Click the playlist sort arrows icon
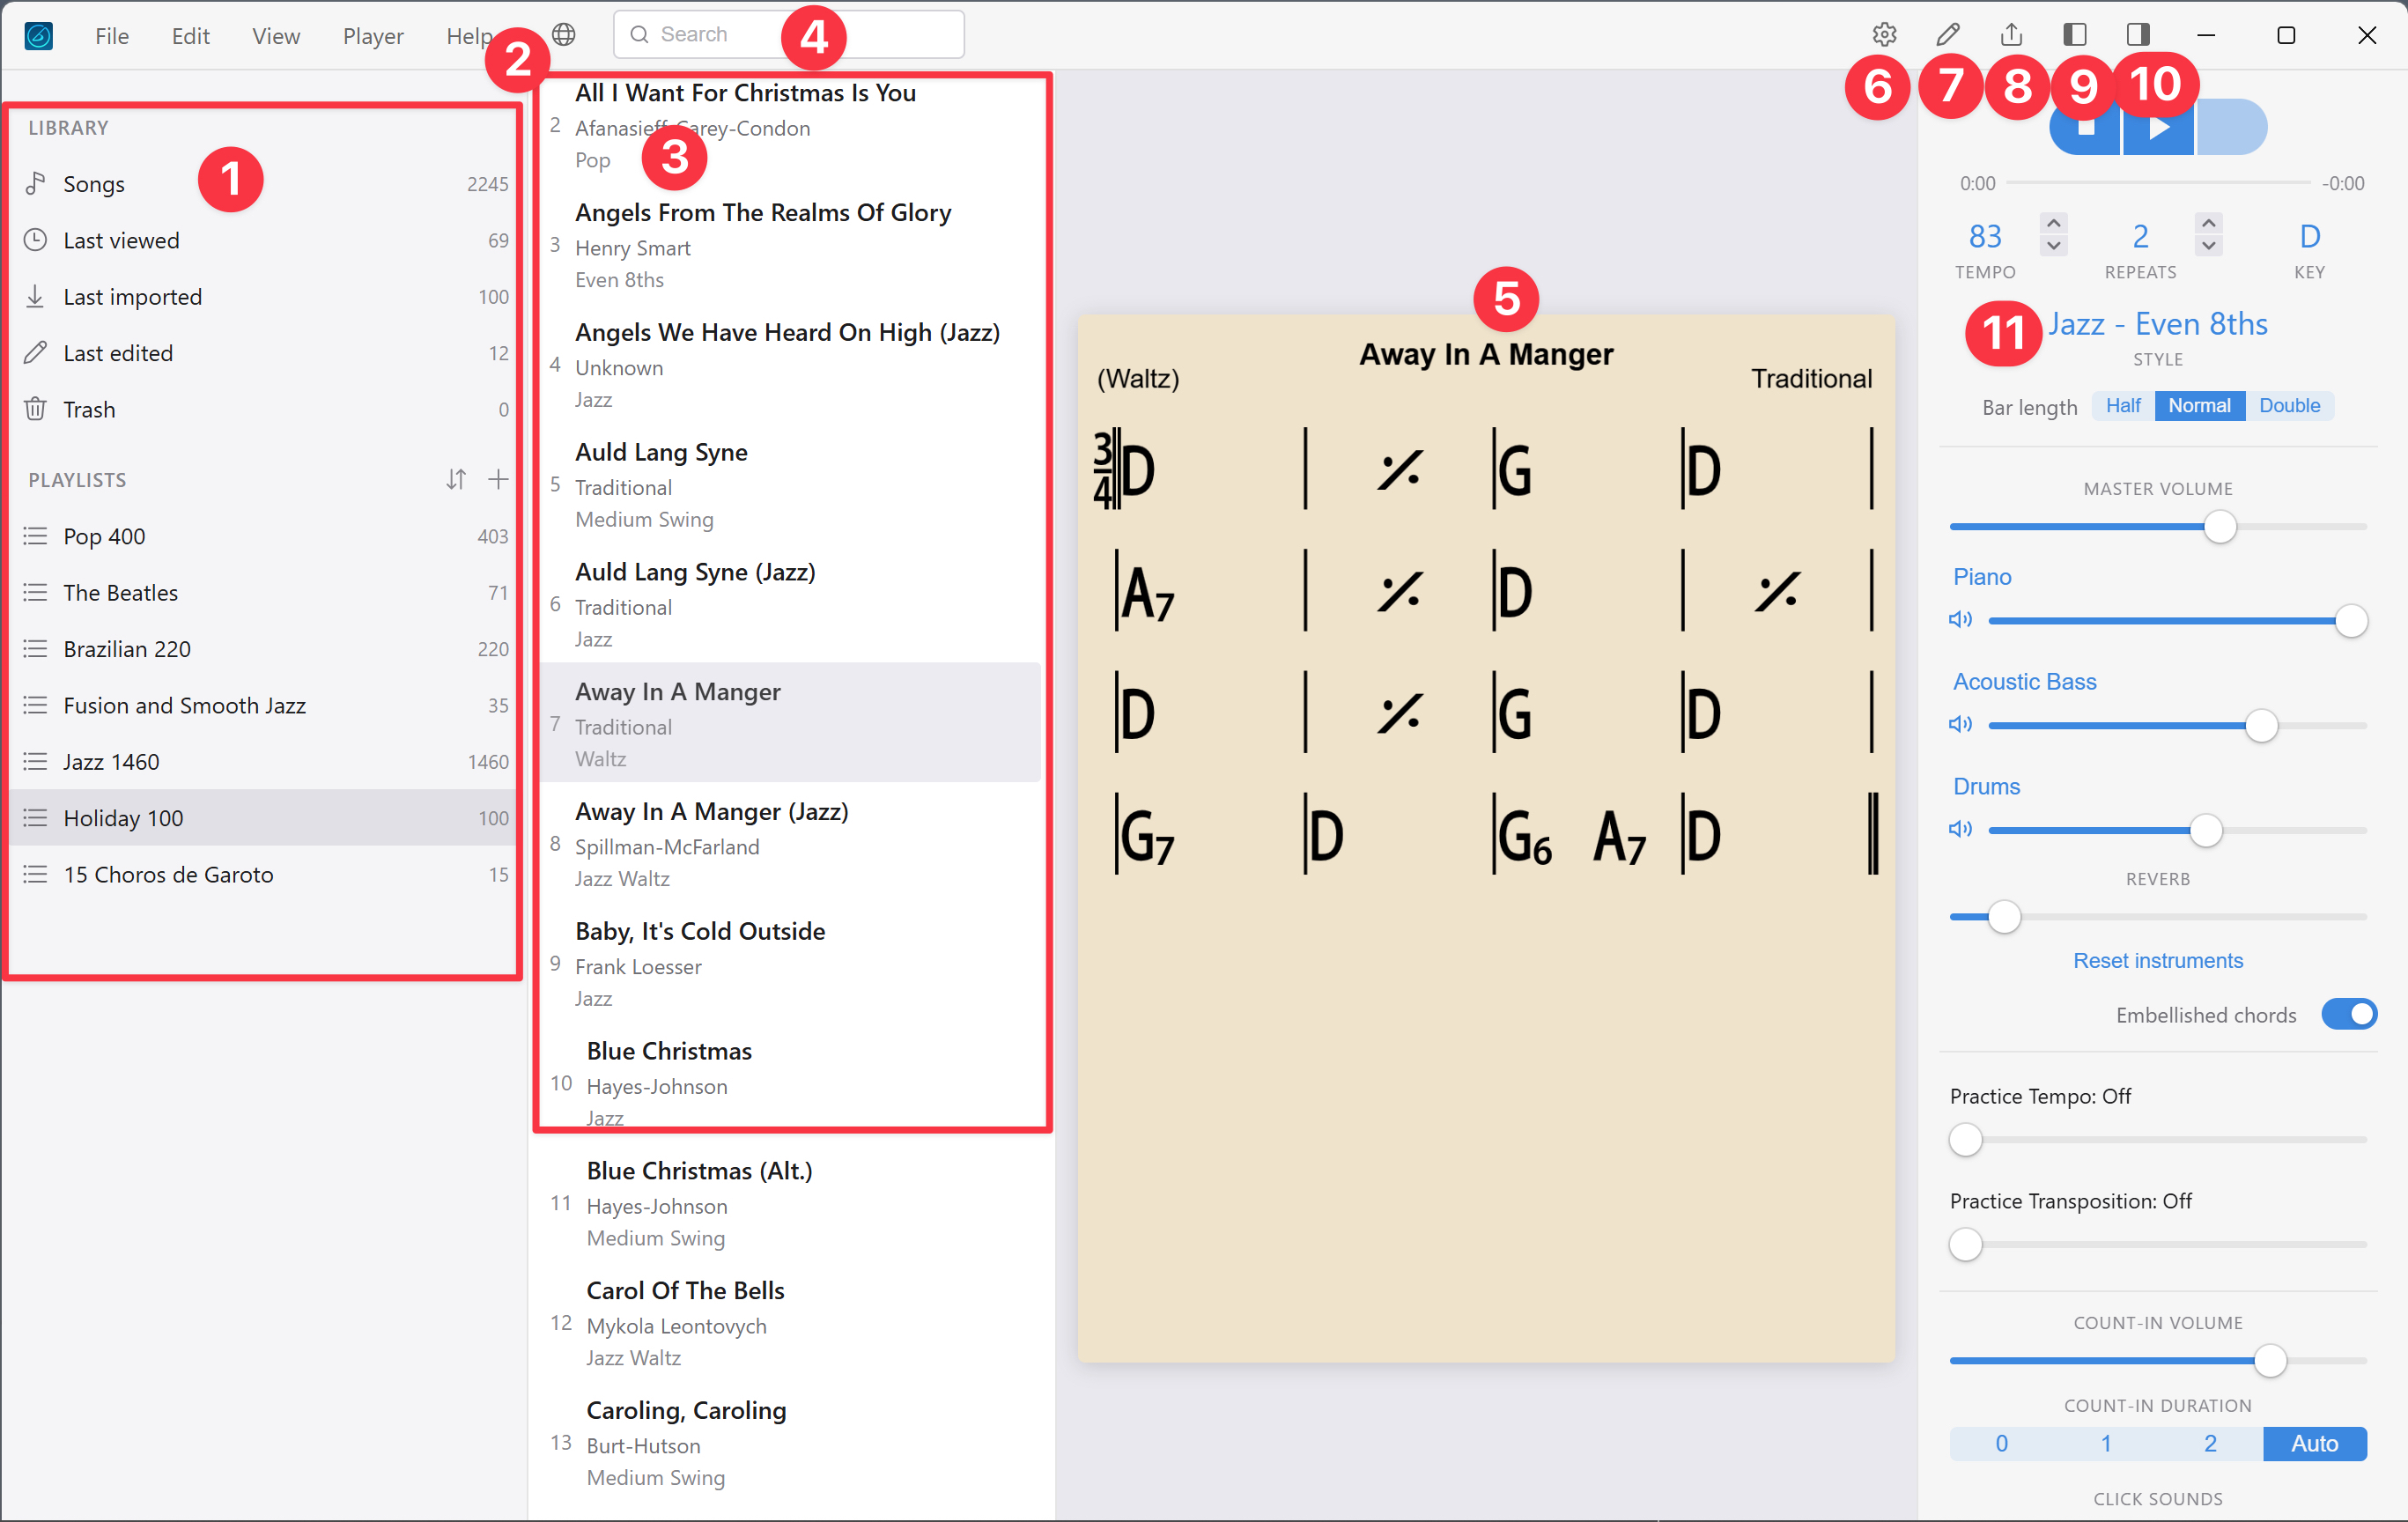 point(456,479)
